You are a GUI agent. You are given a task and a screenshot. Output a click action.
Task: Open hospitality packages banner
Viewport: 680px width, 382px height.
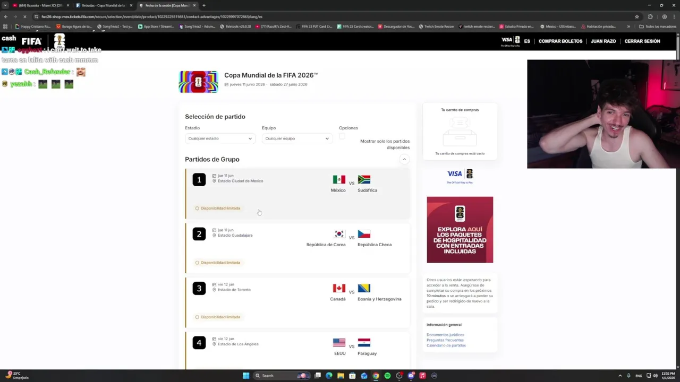coord(460,230)
